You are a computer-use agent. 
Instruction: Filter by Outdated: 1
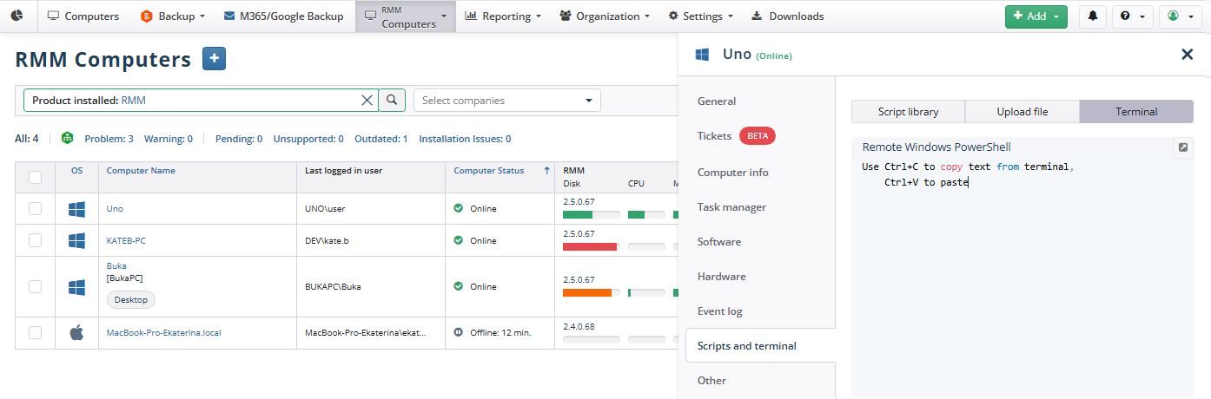point(381,139)
